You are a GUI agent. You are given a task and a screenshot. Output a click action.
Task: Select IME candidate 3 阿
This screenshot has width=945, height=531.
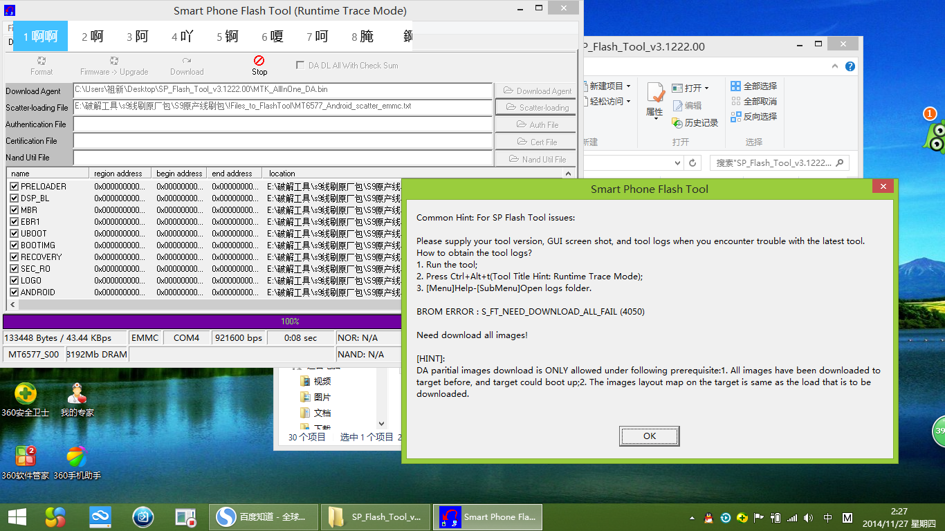138,36
